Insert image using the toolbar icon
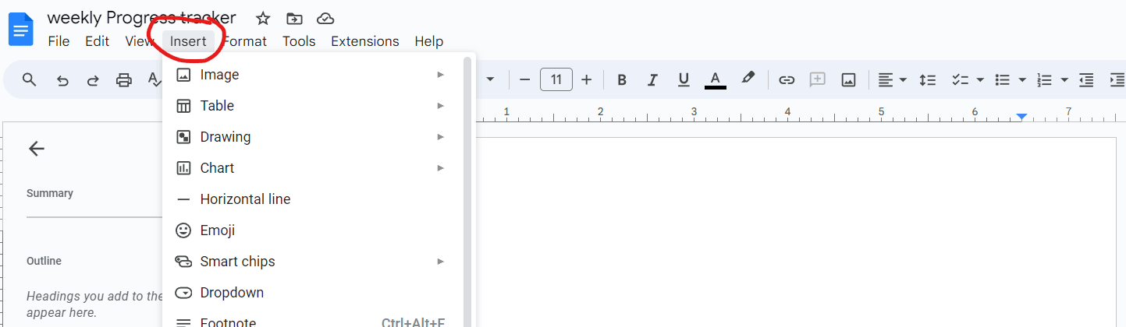 (848, 79)
